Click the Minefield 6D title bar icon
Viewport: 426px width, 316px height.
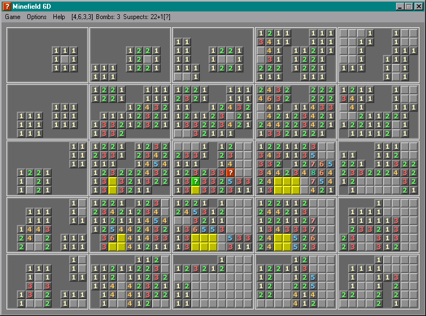pos(7,6)
